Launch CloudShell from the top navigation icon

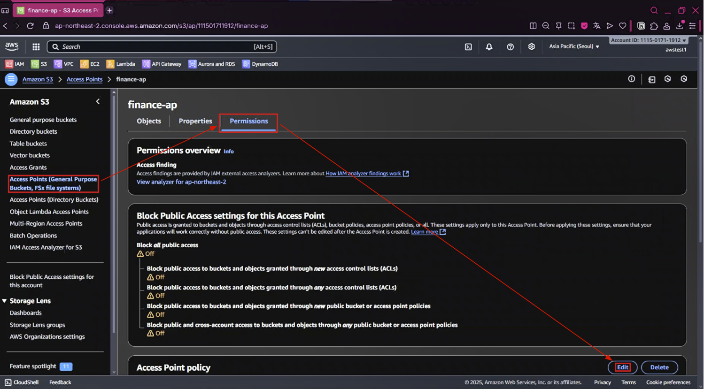click(x=468, y=46)
